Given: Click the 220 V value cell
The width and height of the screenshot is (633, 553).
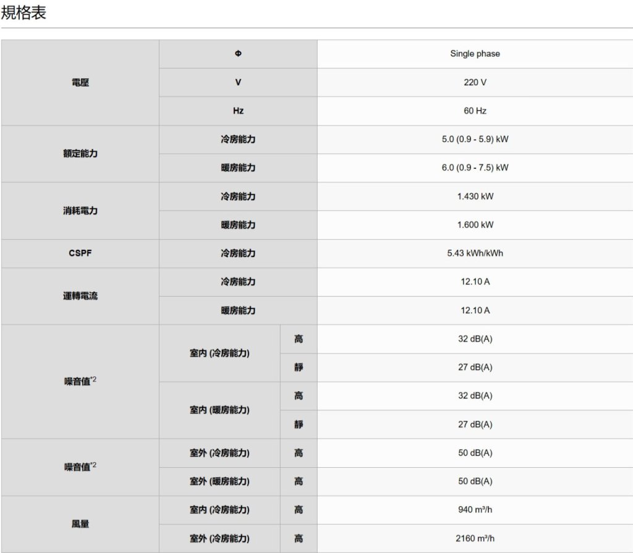Looking at the screenshot, I should point(475,82).
